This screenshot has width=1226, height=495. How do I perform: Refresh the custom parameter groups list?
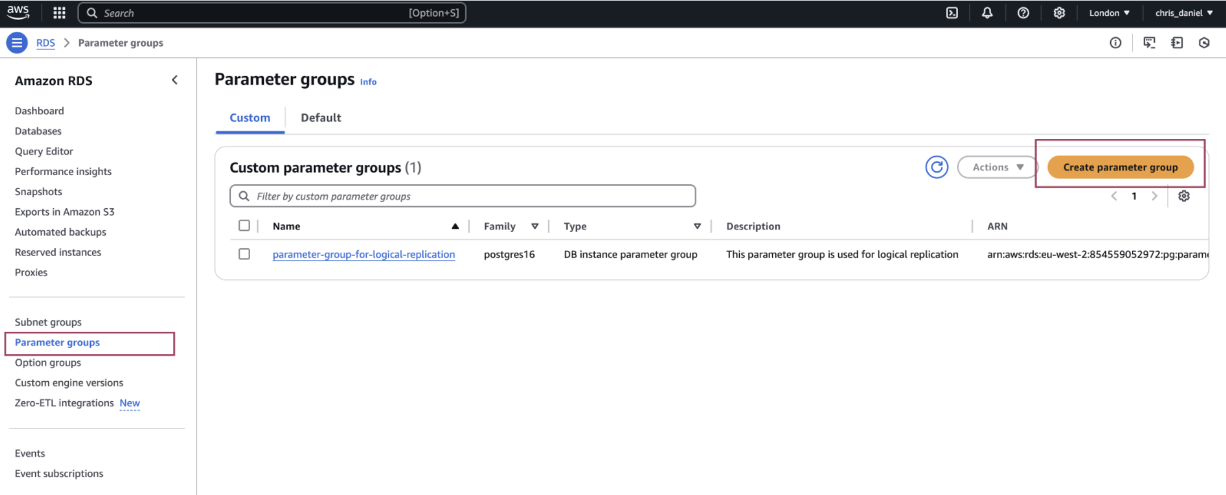pos(937,167)
